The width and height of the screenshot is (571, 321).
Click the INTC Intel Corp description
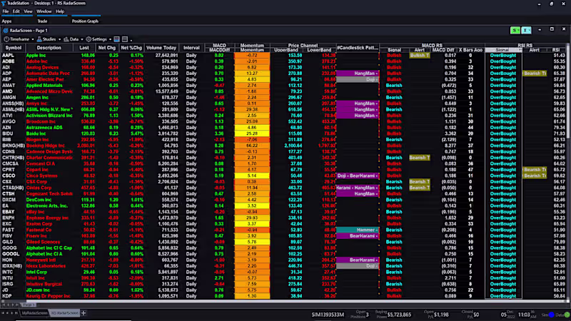coord(36,272)
